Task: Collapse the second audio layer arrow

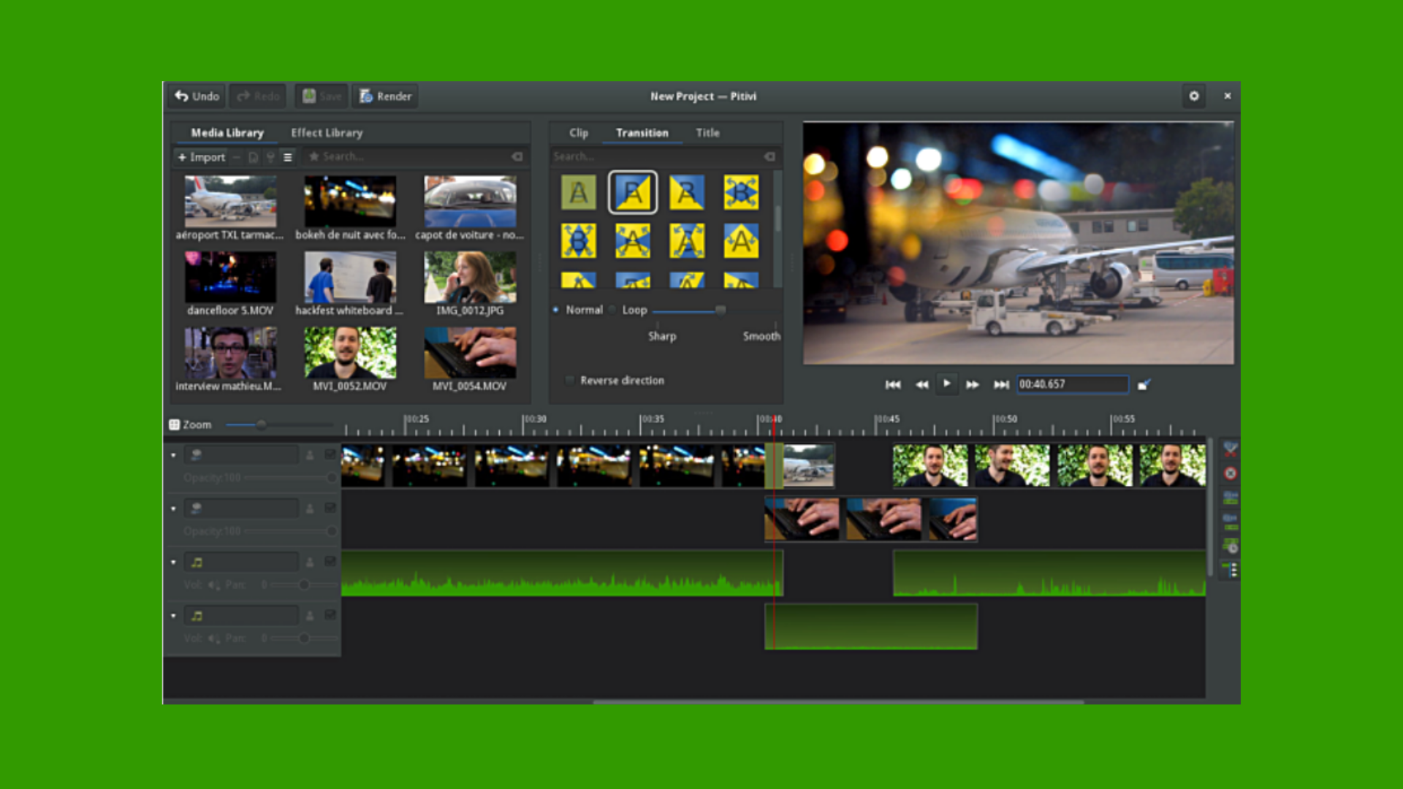Action: pyautogui.click(x=173, y=615)
